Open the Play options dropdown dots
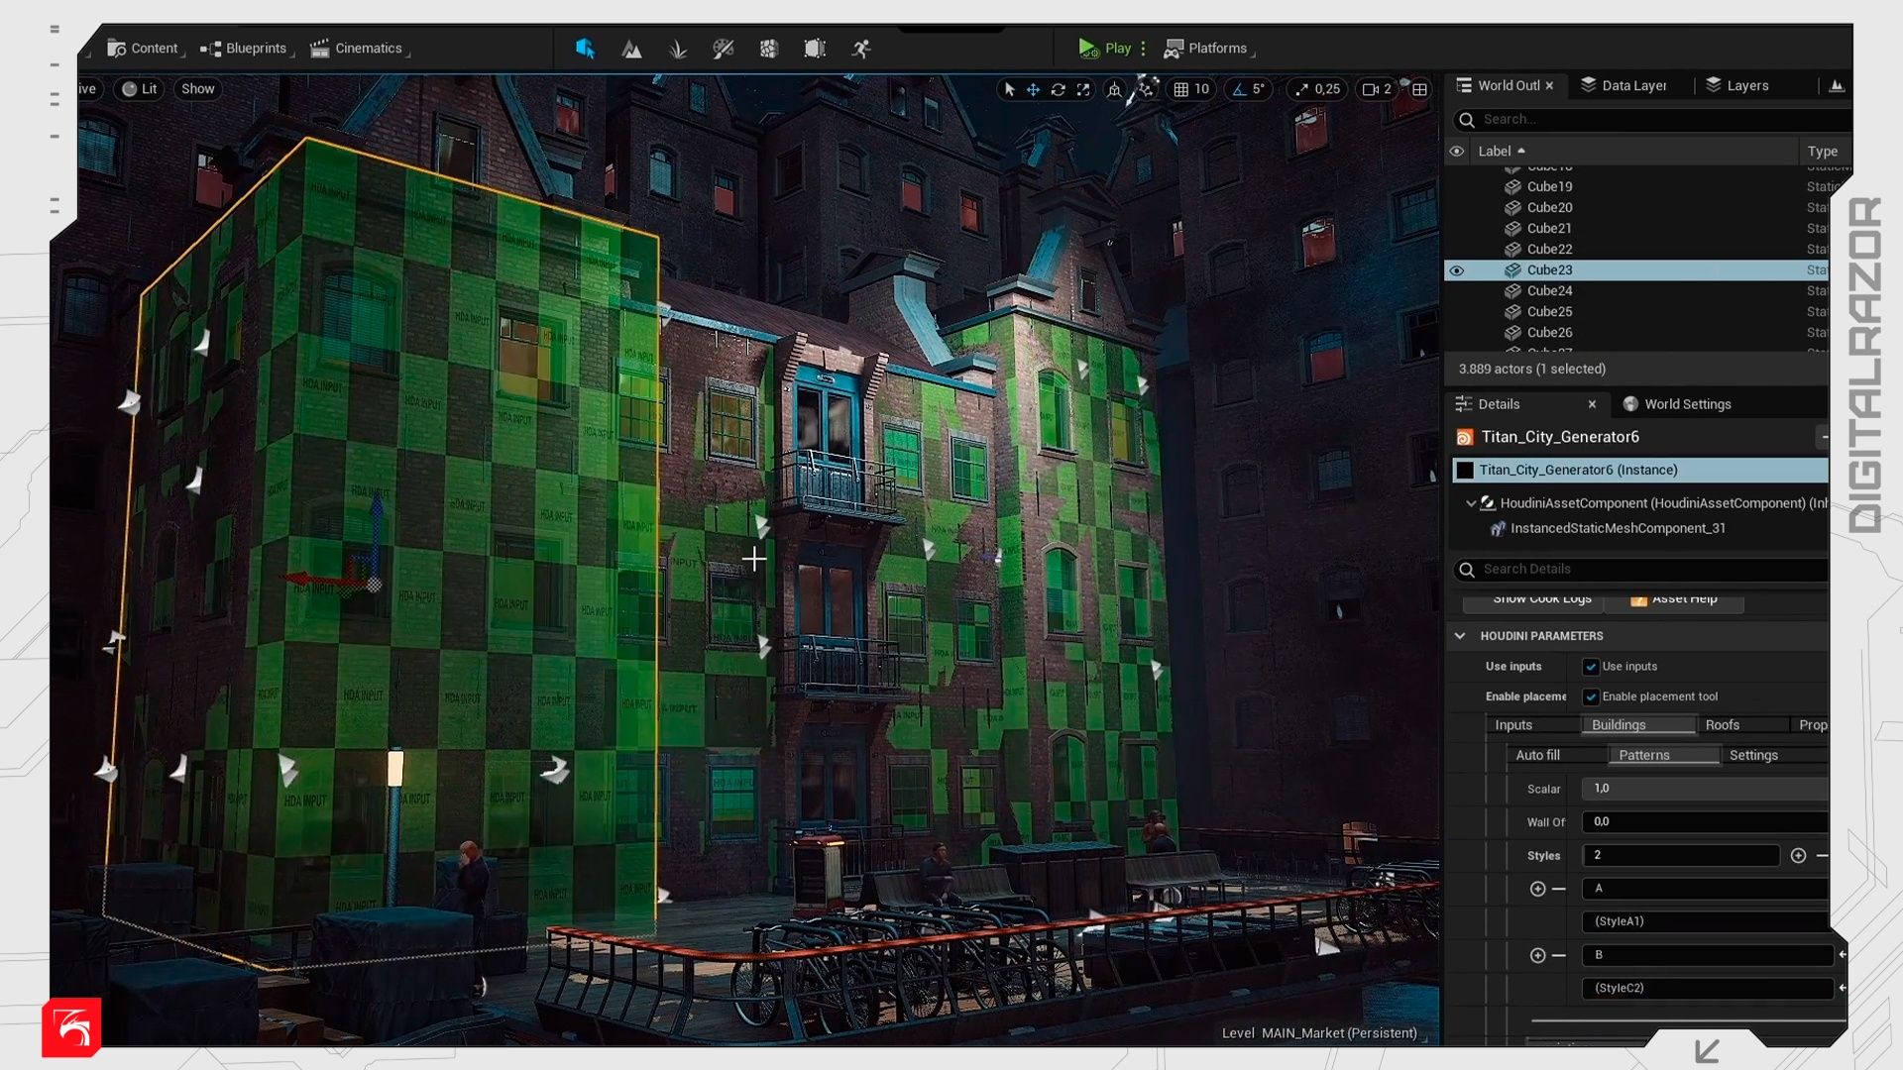 click(x=1144, y=49)
